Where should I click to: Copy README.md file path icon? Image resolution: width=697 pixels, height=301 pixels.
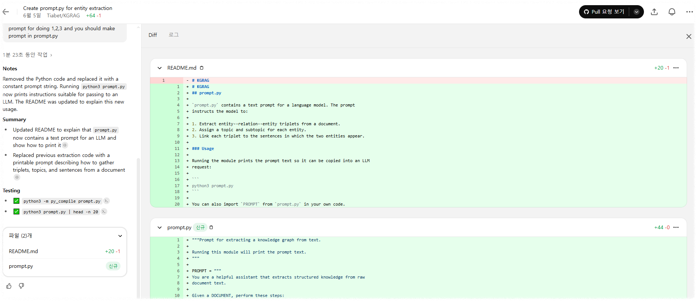(x=202, y=68)
